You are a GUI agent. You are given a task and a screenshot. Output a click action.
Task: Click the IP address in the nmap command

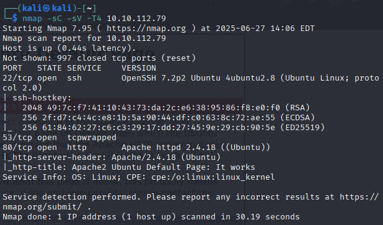[136, 19]
